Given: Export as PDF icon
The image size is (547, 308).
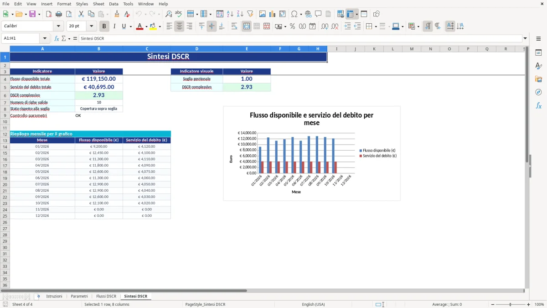Looking at the screenshot, I should 49,14.
